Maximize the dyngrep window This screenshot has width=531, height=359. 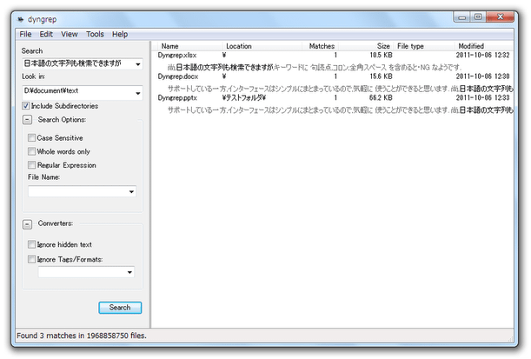click(x=478, y=17)
